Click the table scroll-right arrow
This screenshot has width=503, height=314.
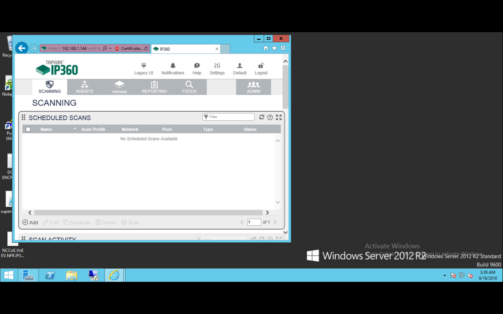pos(267,212)
